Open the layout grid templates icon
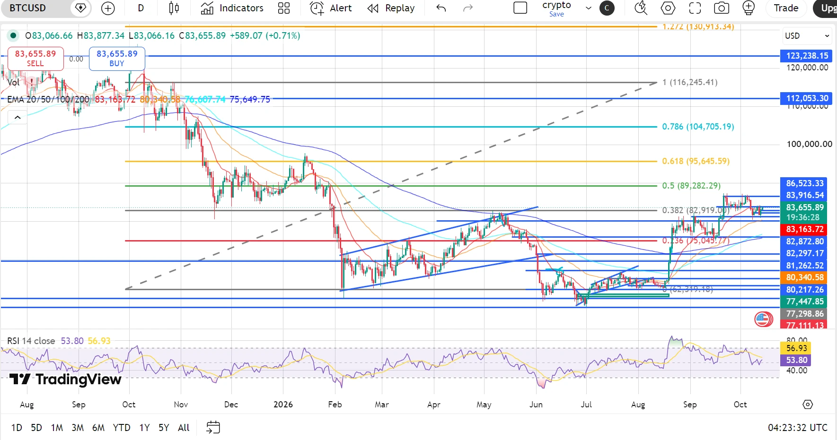The image size is (837, 440). pos(284,8)
